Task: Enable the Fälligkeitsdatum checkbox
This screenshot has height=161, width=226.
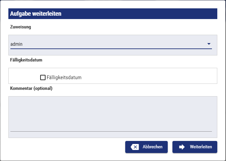Action: [x=43, y=77]
